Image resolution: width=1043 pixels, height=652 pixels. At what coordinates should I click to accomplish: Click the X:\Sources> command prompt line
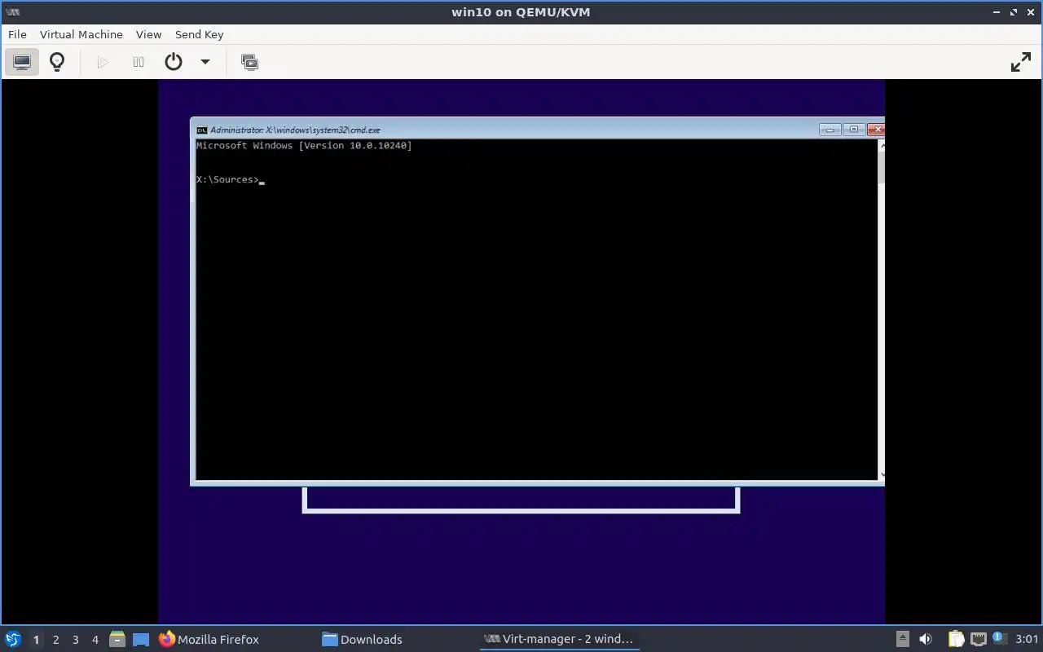[231, 179]
